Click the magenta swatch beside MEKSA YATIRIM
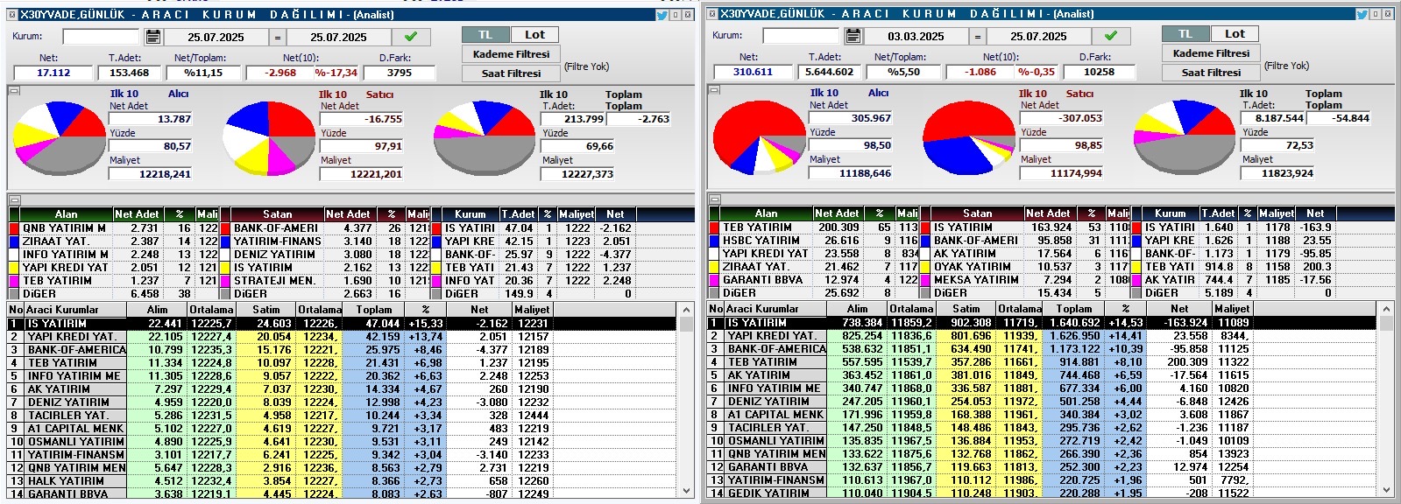Viewport: 1401px width, 504px height. point(925,280)
